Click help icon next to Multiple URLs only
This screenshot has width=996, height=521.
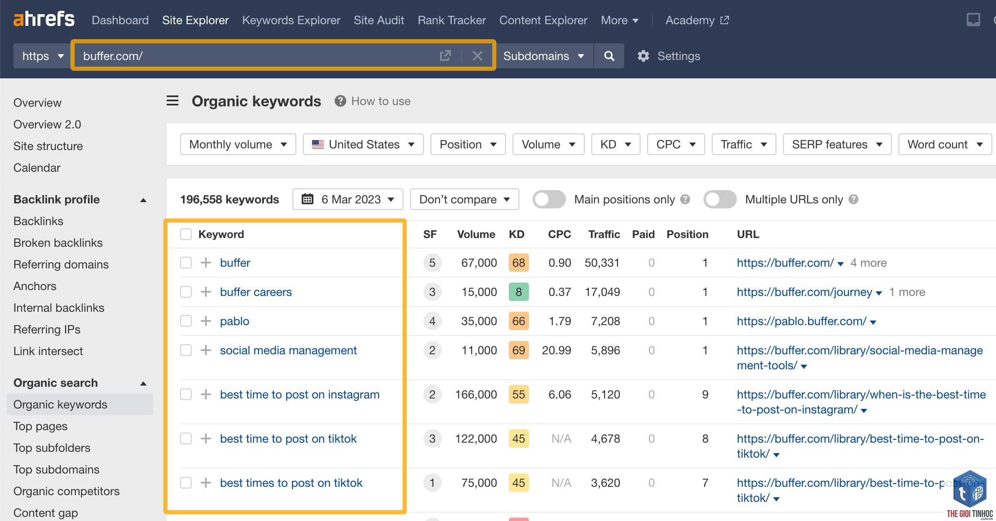pyautogui.click(x=853, y=199)
